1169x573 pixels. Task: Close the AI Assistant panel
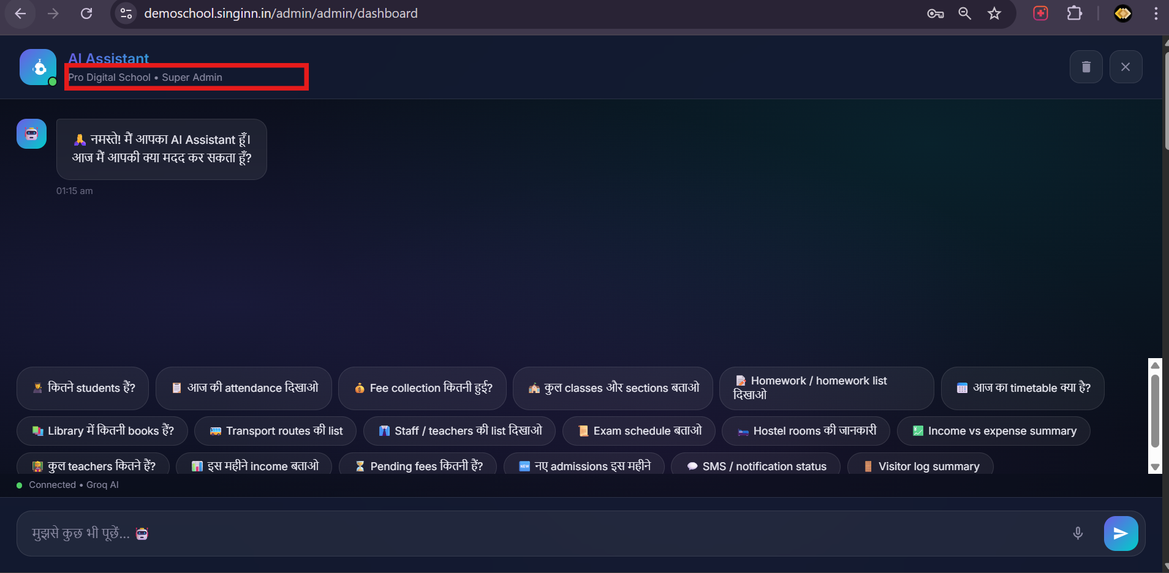(x=1125, y=67)
